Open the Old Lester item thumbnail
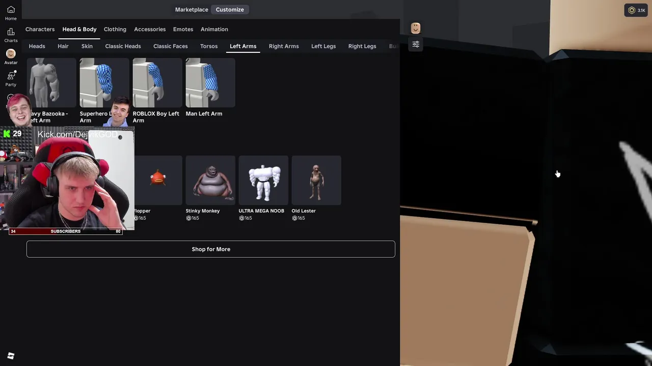Viewport: 652px width, 366px height. (x=316, y=180)
